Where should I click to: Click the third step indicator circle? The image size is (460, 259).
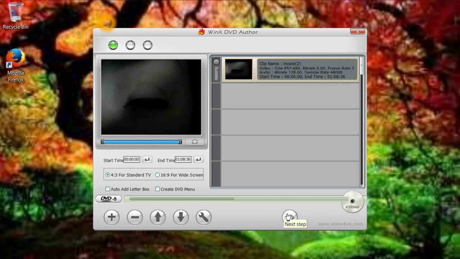[x=148, y=45]
